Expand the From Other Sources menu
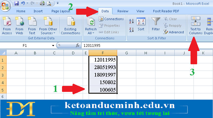This screenshot has height=118, width=213. 48,26
